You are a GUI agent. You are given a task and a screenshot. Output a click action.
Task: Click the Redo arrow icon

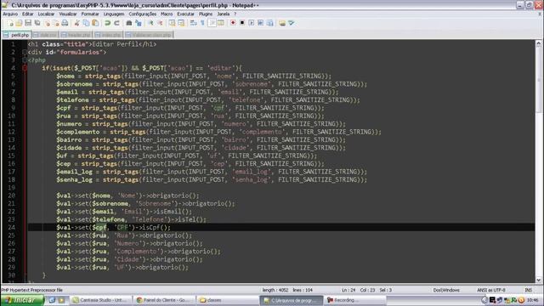(116, 23)
